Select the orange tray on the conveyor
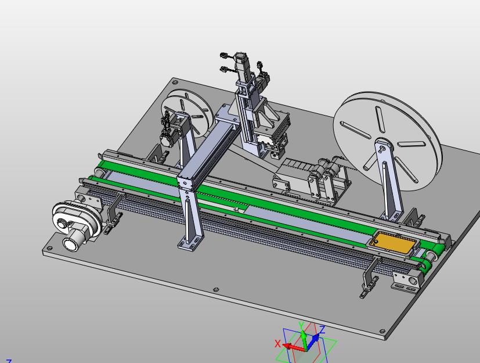Image resolution: width=480 pixels, height=363 pixels. tap(393, 242)
